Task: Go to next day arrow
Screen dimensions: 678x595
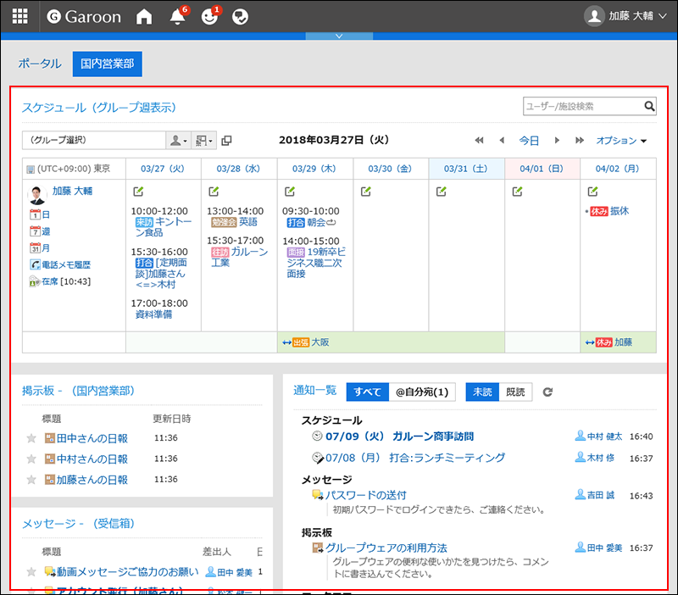Action: coord(557,140)
